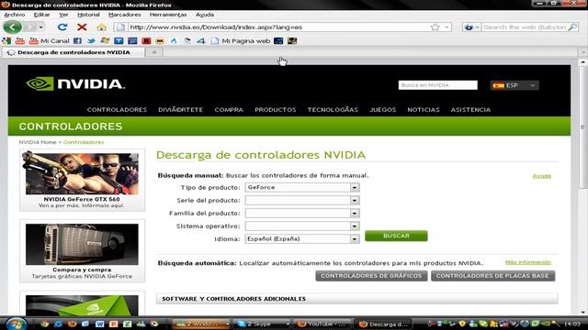Open the Marcadores menu
This screenshot has width=588, height=330.
coord(125,15)
